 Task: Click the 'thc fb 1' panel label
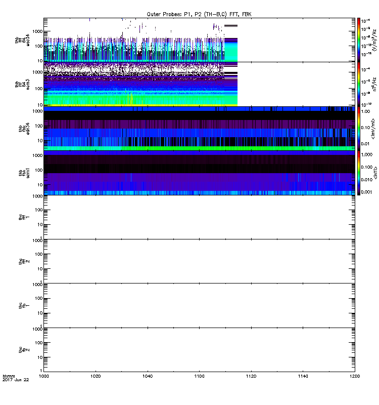[x=24, y=305]
